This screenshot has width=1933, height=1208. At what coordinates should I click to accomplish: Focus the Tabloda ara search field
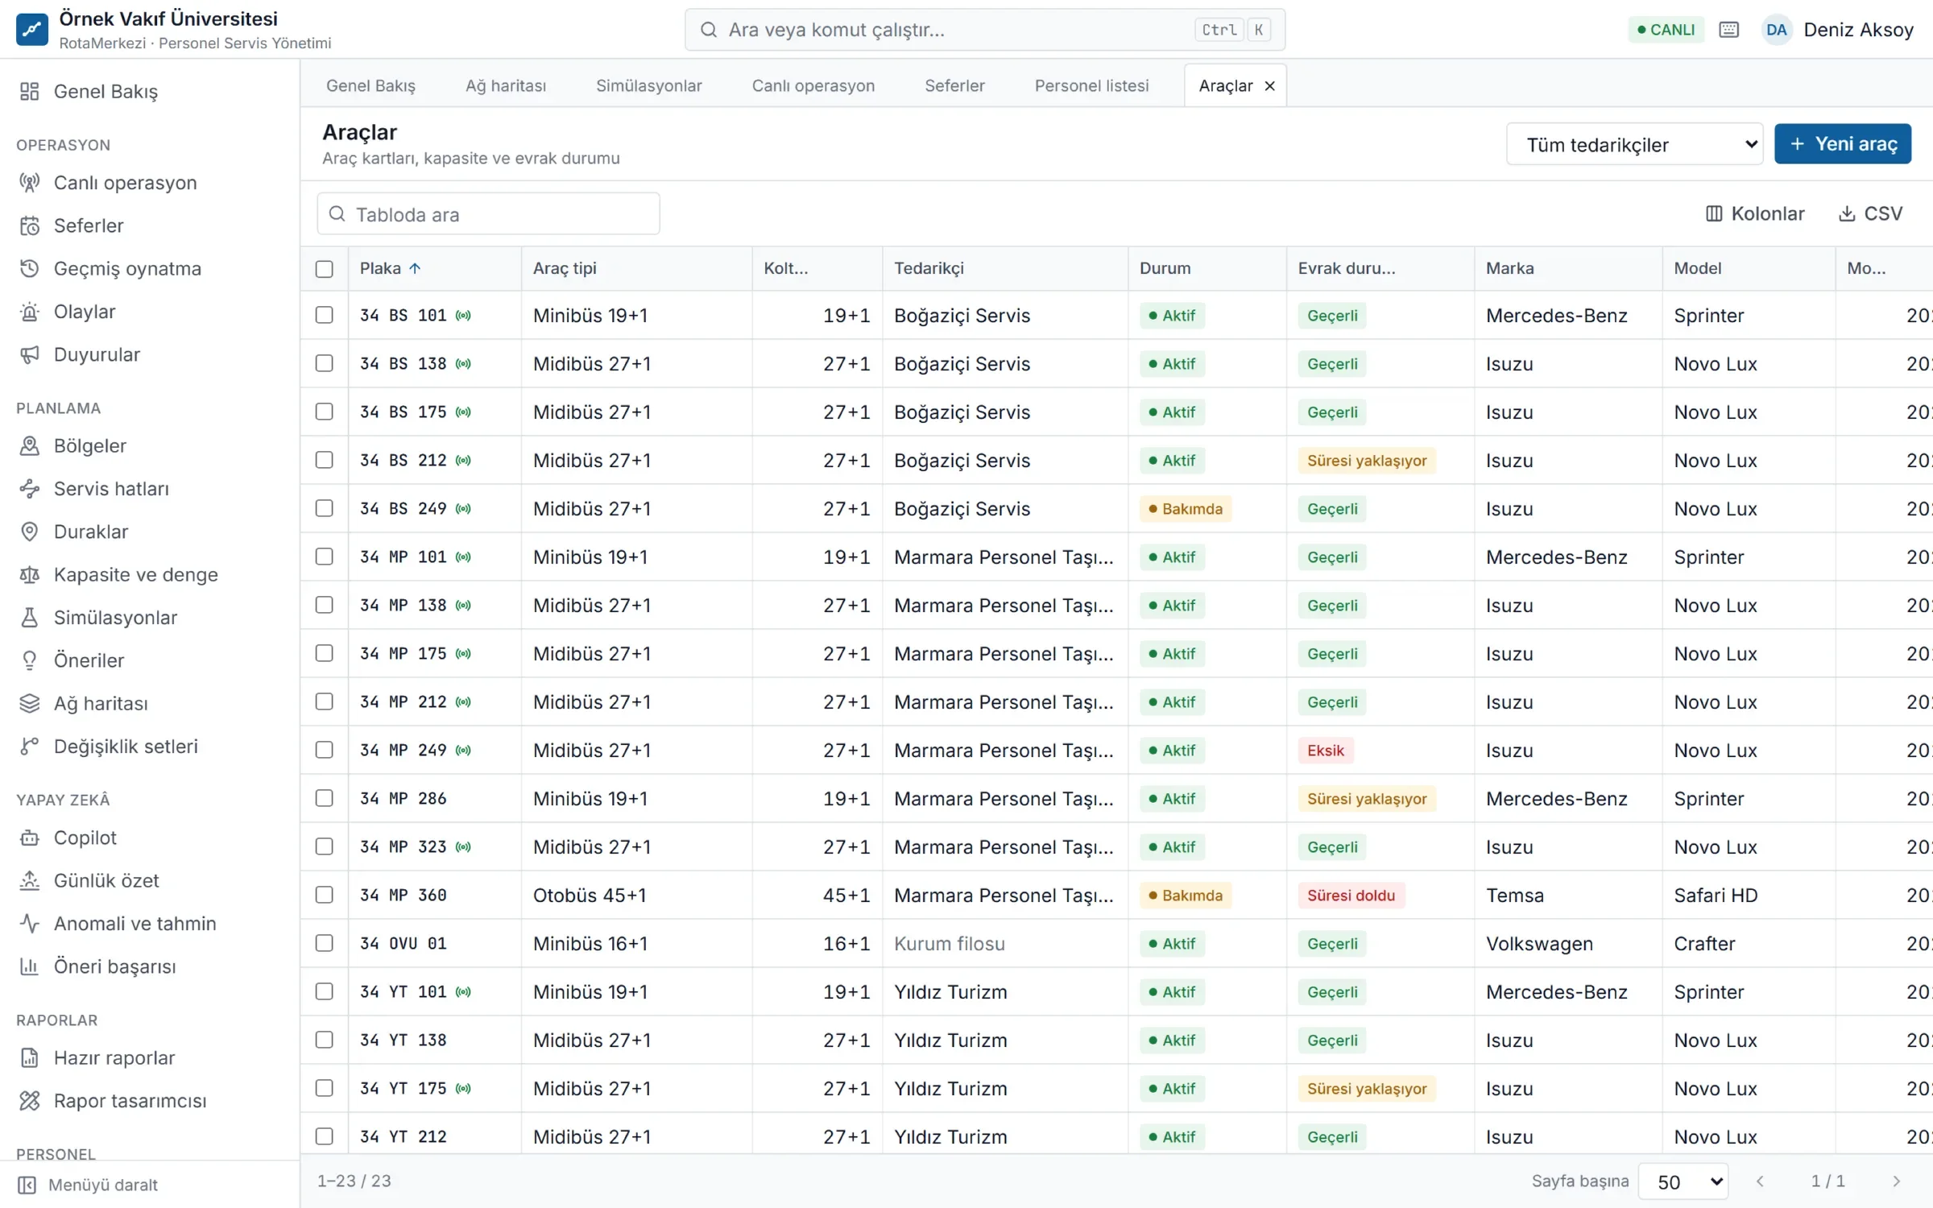coord(488,214)
